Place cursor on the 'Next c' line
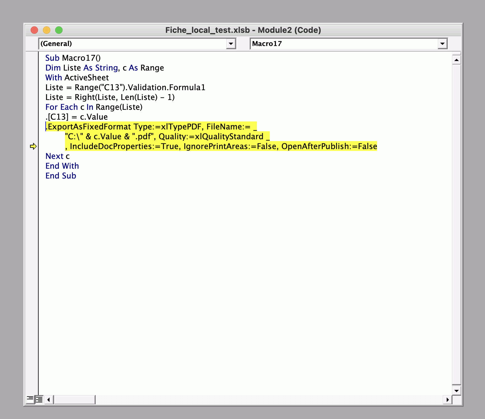 coord(58,156)
